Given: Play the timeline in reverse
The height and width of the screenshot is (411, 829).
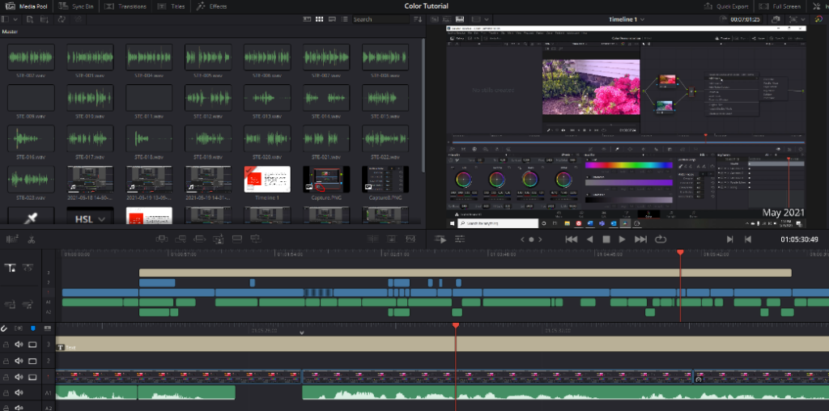Looking at the screenshot, I should point(589,239).
